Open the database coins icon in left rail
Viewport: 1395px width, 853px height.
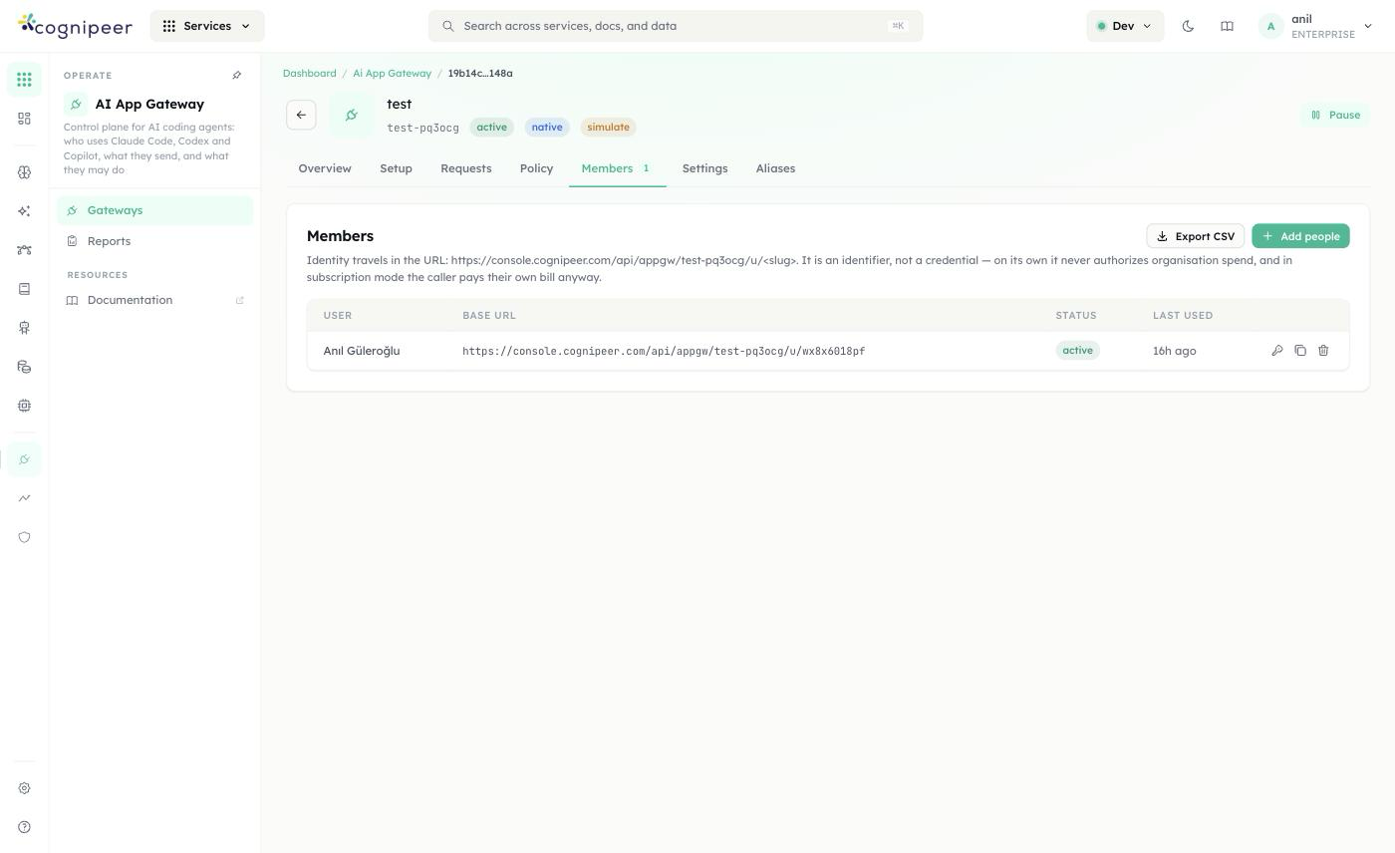coord(24,367)
